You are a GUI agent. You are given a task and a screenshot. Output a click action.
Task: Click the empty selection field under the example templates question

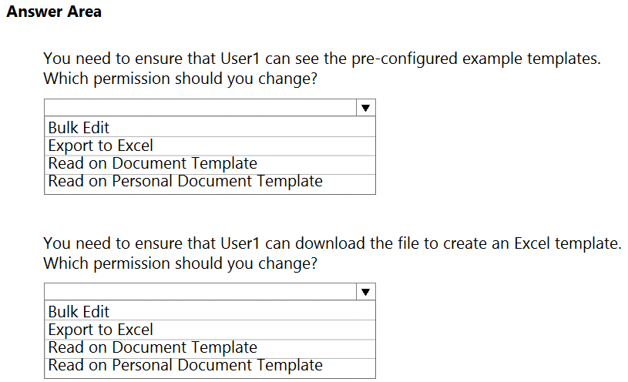pyautogui.click(x=200, y=108)
